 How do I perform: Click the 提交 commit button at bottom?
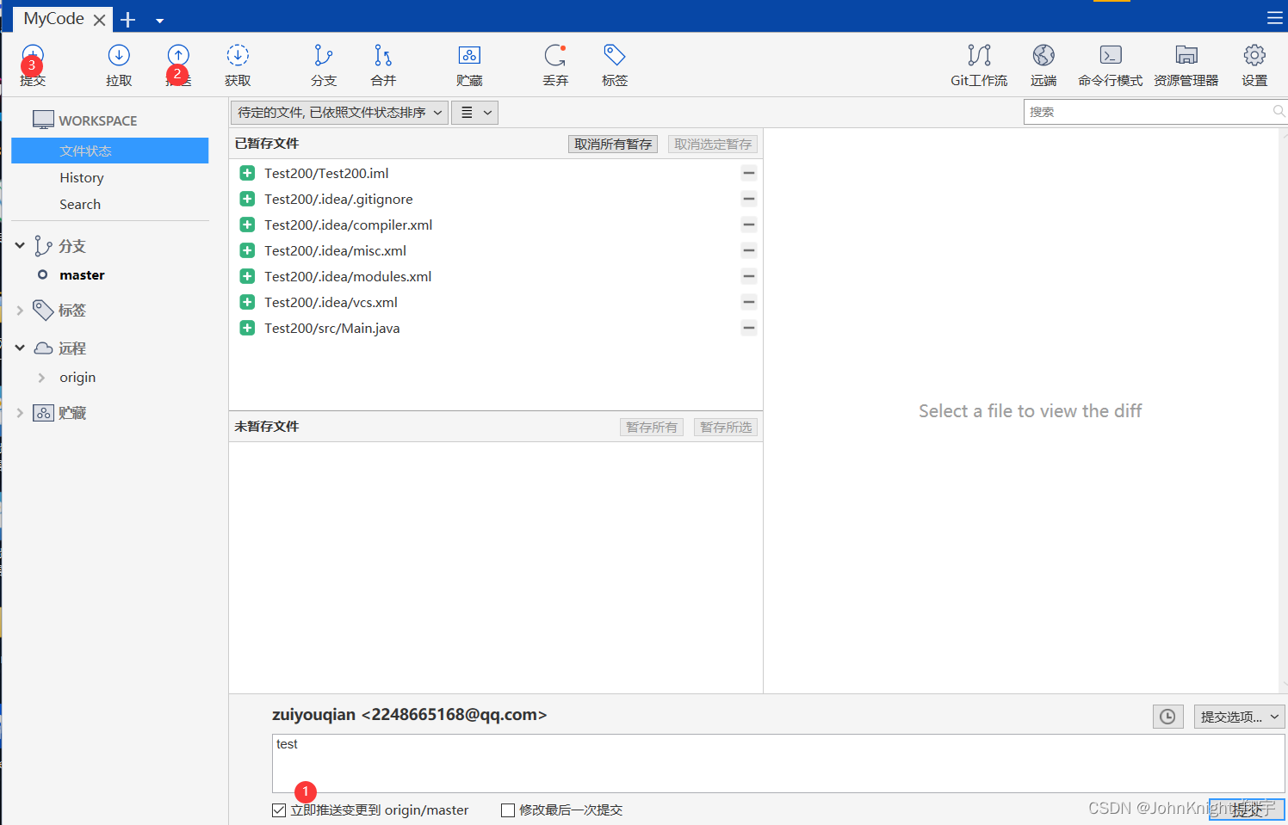1247,810
